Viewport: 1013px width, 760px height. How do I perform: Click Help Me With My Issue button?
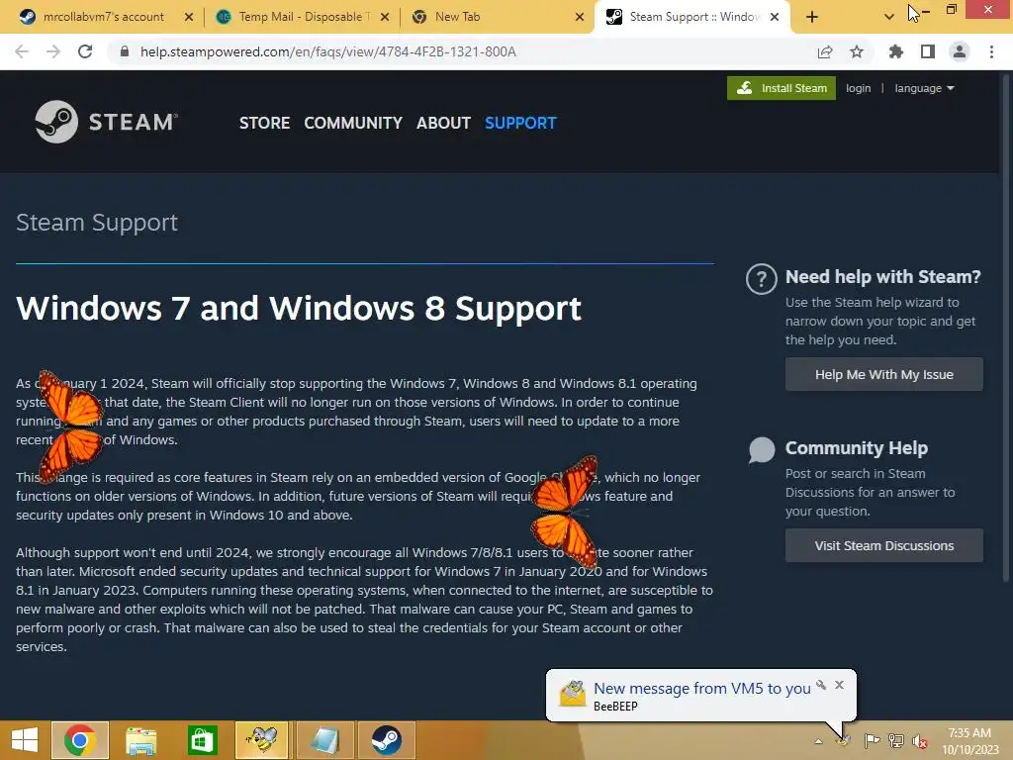click(883, 374)
